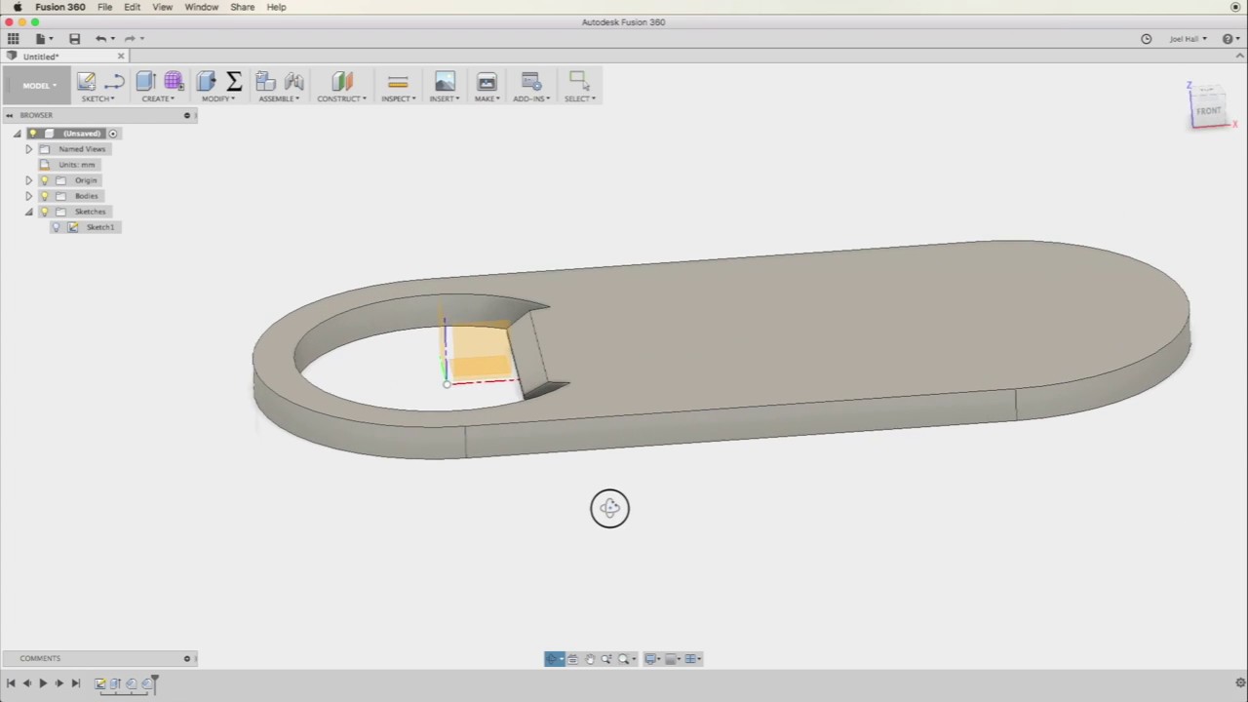The width and height of the screenshot is (1248, 702).
Task: Toggle the Origin folder lightbulb visibility
Action: click(x=44, y=180)
